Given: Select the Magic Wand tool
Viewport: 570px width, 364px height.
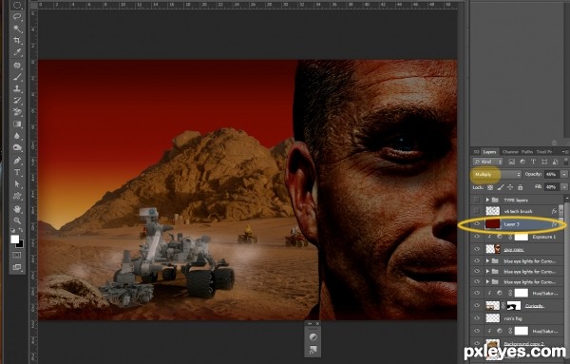Looking at the screenshot, I should tap(17, 29).
